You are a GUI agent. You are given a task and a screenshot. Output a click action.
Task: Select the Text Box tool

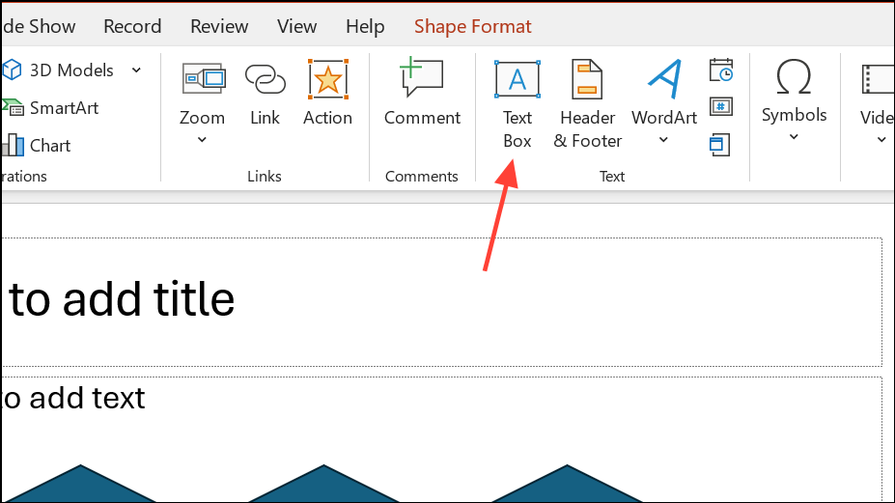(517, 104)
